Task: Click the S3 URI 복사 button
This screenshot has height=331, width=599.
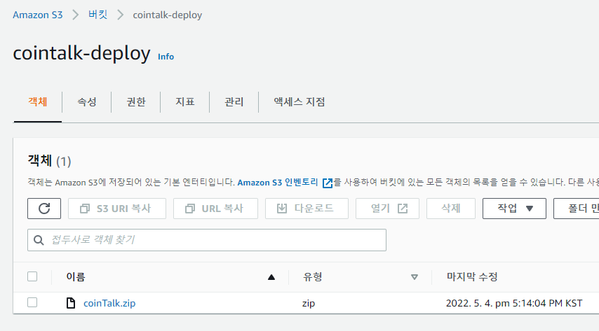Action: click(x=117, y=209)
